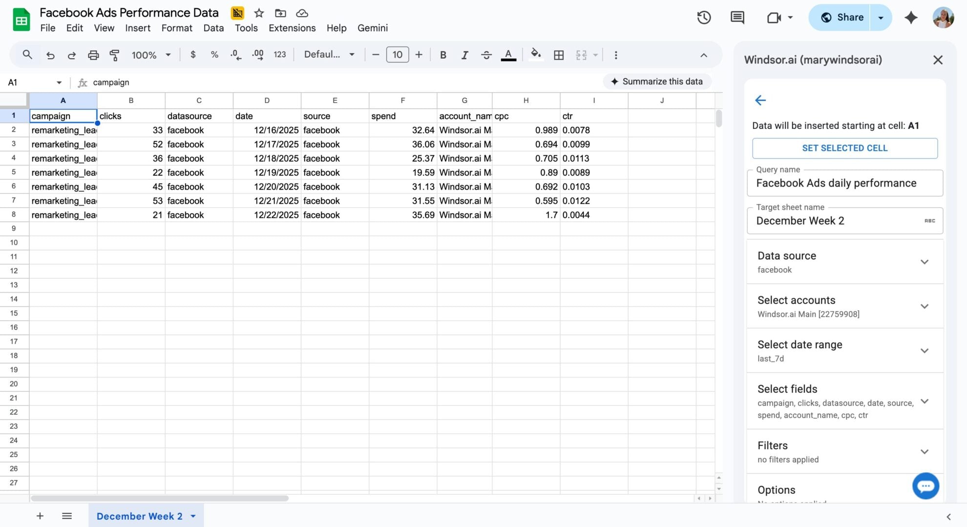
Task: Open the Extensions menu
Action: 292,28
